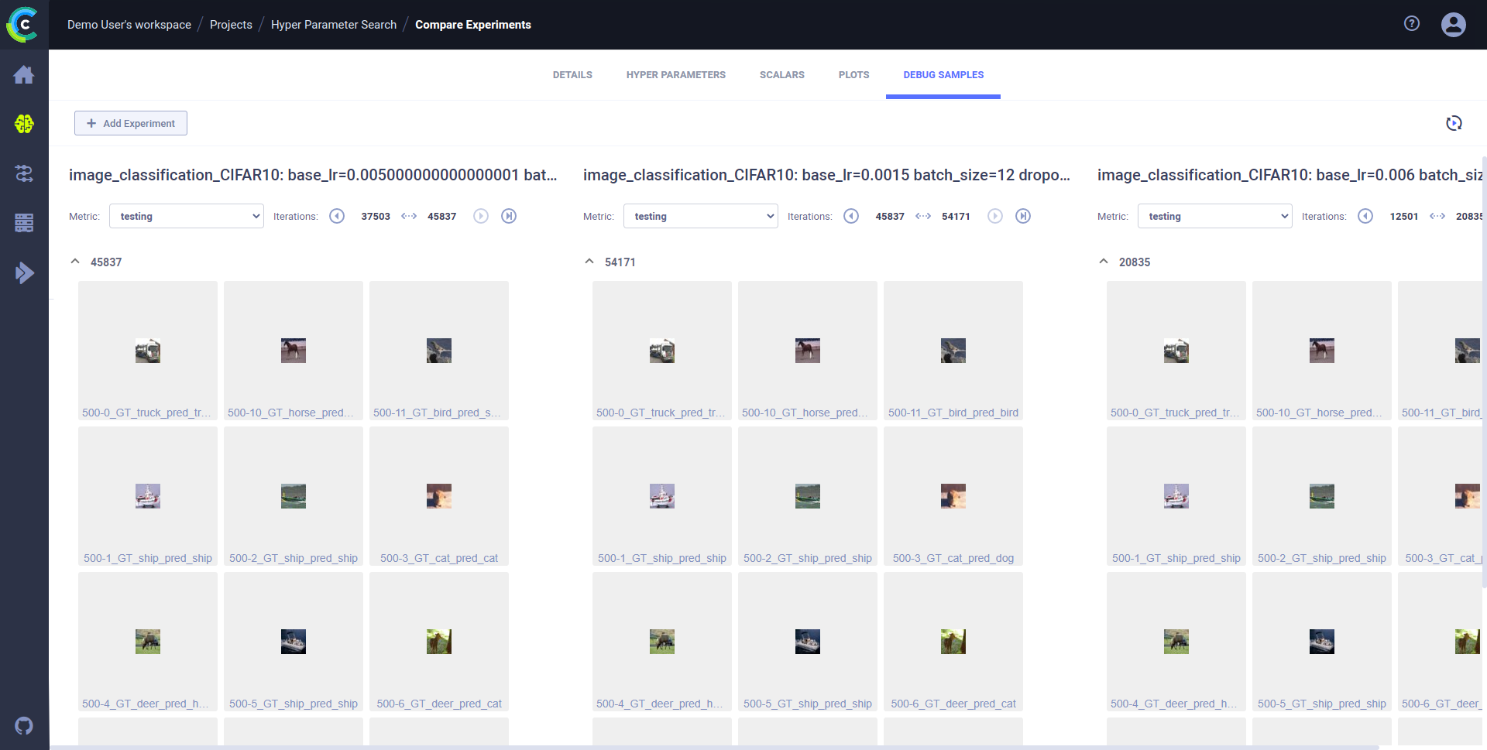Click iteration value 37503 in first experiment
The image size is (1487, 750).
[x=376, y=216]
